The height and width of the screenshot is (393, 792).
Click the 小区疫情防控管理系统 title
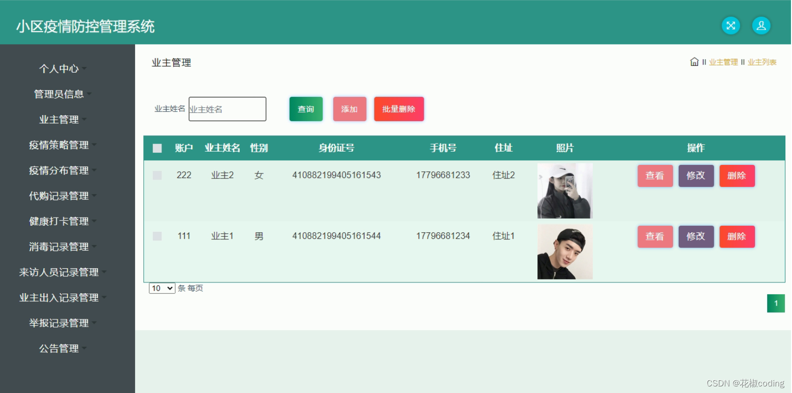[85, 26]
